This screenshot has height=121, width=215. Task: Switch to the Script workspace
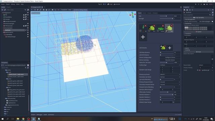(x=110, y=4)
